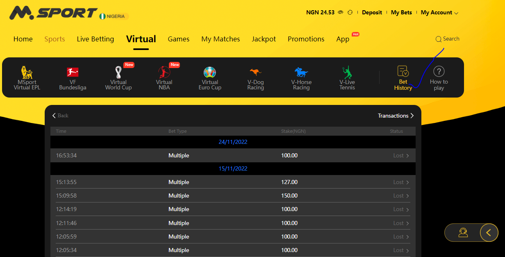Select the VF Bundesliga icon
Screen dimensions: 505x257
point(73,77)
